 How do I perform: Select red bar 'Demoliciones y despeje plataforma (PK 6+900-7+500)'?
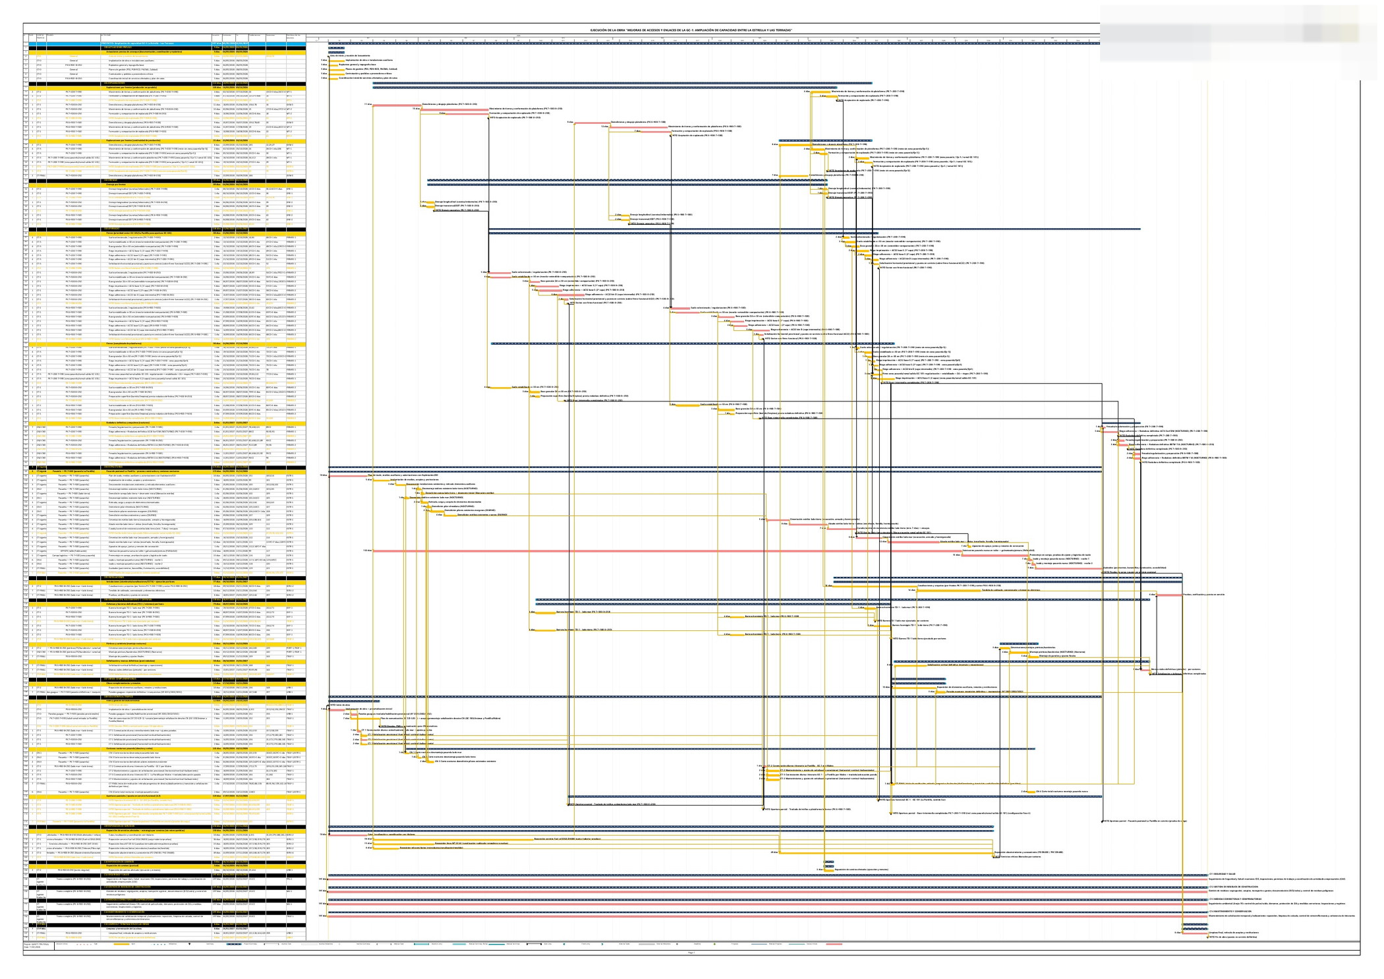coord(592,122)
